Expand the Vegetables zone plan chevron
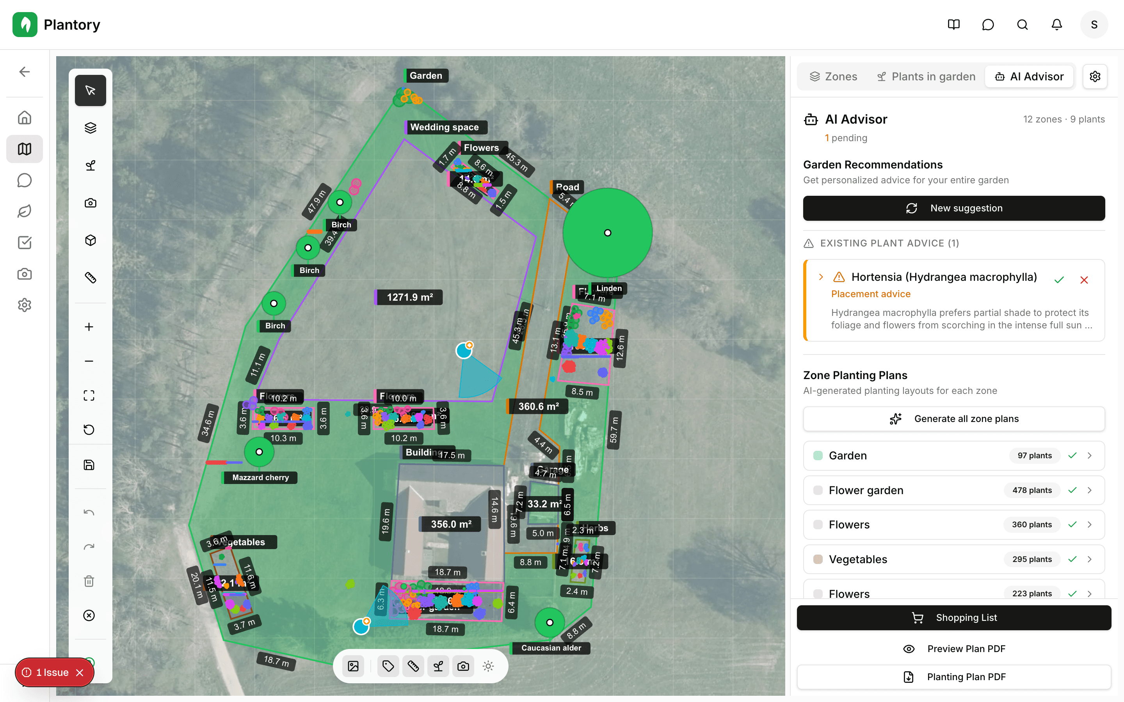Image resolution: width=1124 pixels, height=702 pixels. 1089,559
